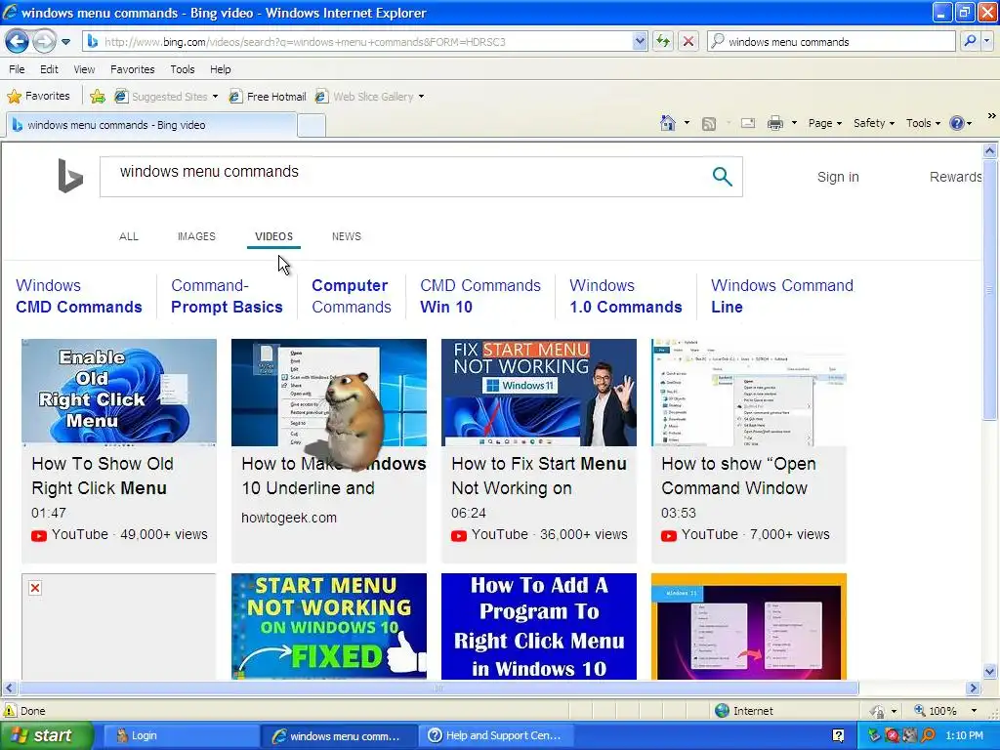
Task: Open the recent pages dropdown arrow
Action: click(x=65, y=42)
